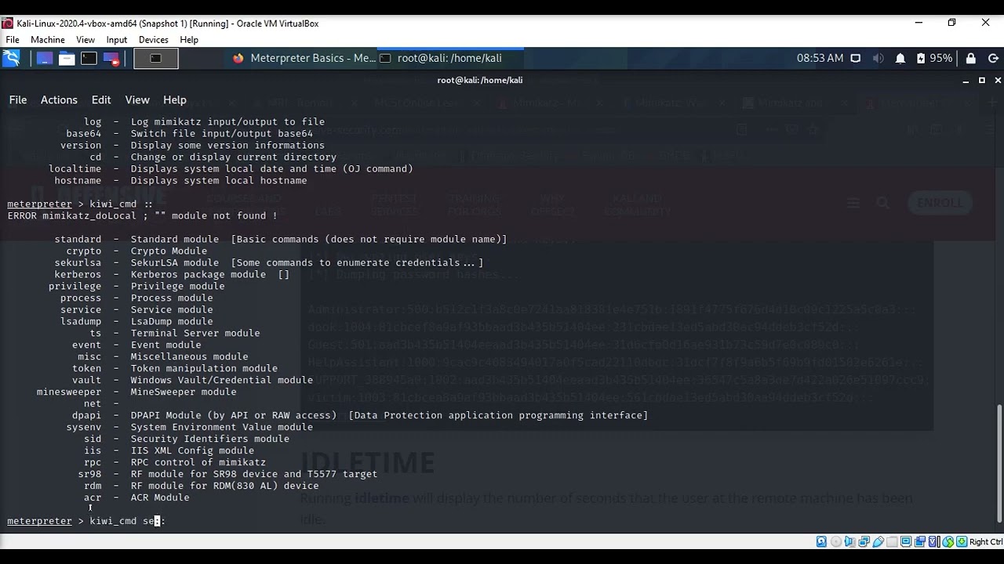Click VirtualBox display status icon

(x=906, y=541)
